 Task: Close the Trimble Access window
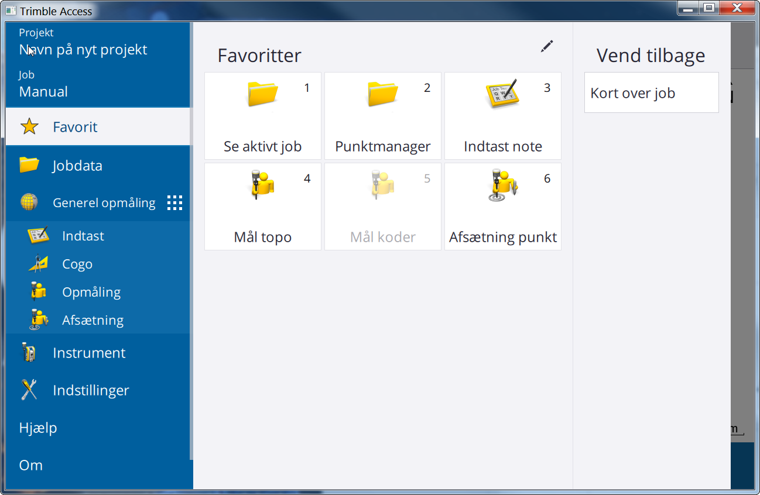point(737,8)
